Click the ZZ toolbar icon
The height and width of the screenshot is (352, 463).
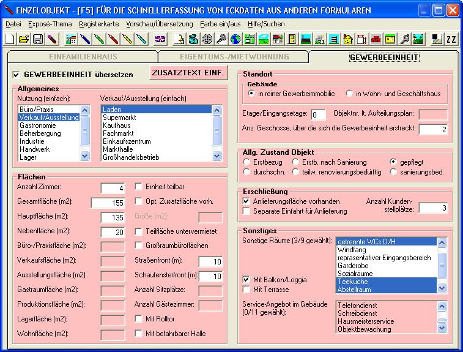pyautogui.click(x=451, y=39)
